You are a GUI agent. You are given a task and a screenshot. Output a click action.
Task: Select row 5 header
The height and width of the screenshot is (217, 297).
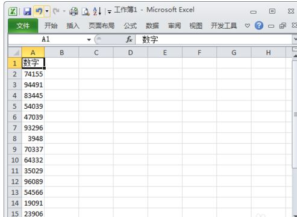[x=15, y=106]
